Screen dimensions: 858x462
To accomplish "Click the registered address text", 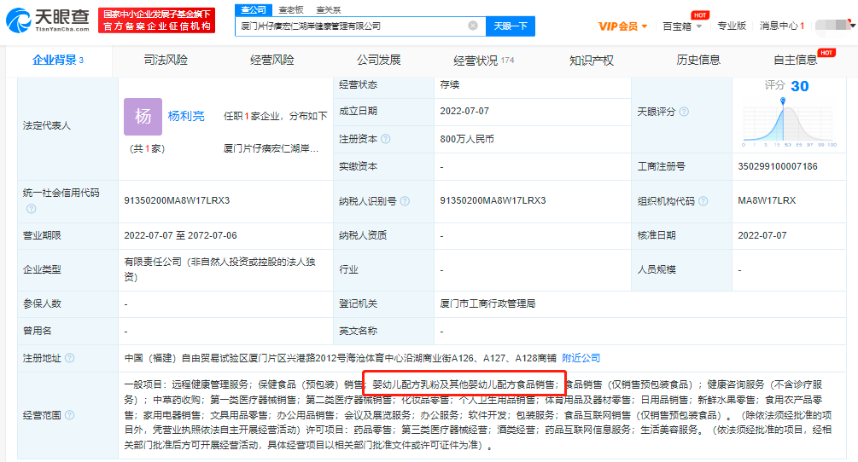I will (x=341, y=358).
